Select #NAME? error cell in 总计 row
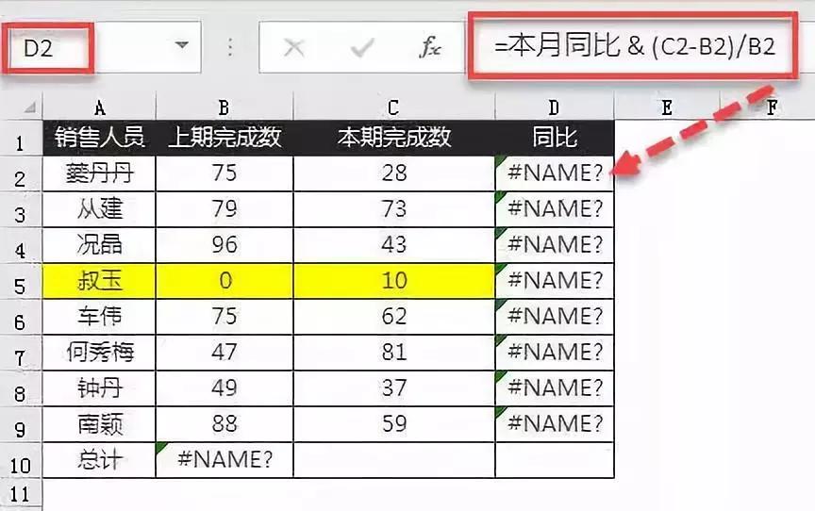Screen dimensions: 815x511 pos(225,460)
